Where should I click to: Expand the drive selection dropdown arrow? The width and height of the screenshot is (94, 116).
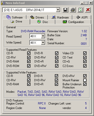tap(58, 10)
